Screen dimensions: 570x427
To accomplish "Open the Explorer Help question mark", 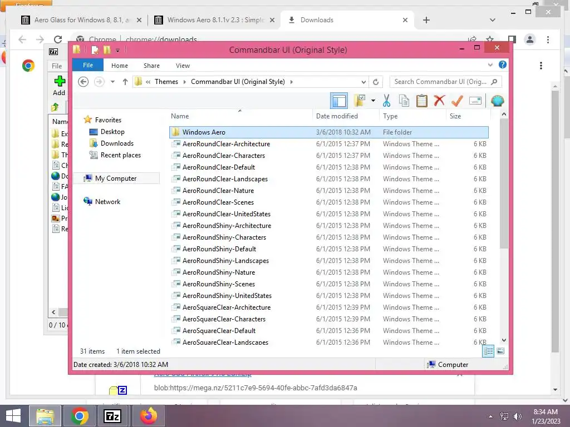I will click(x=503, y=64).
